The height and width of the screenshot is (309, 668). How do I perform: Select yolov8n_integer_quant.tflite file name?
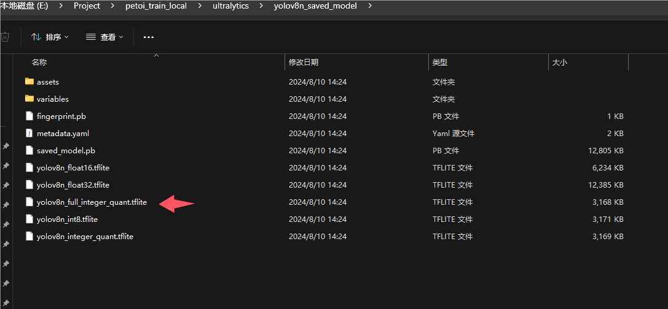[85, 236]
